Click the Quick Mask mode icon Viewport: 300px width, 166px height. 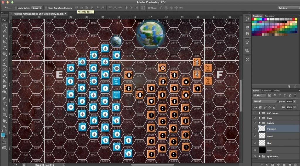[x=4, y=142]
